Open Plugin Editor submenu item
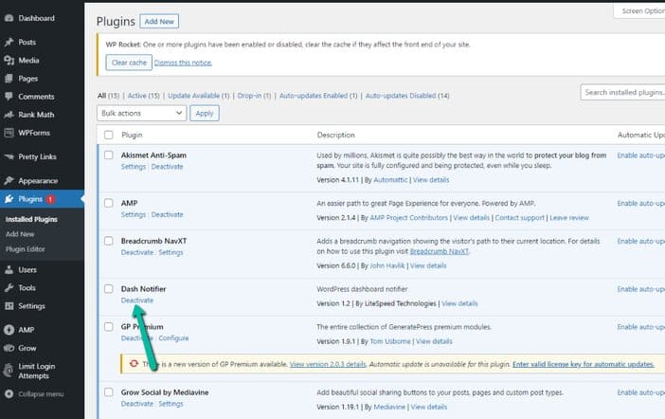 tap(25, 249)
